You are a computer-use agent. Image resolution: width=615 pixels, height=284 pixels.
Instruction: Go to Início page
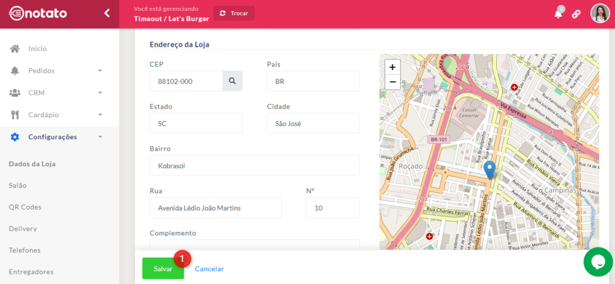pos(37,49)
